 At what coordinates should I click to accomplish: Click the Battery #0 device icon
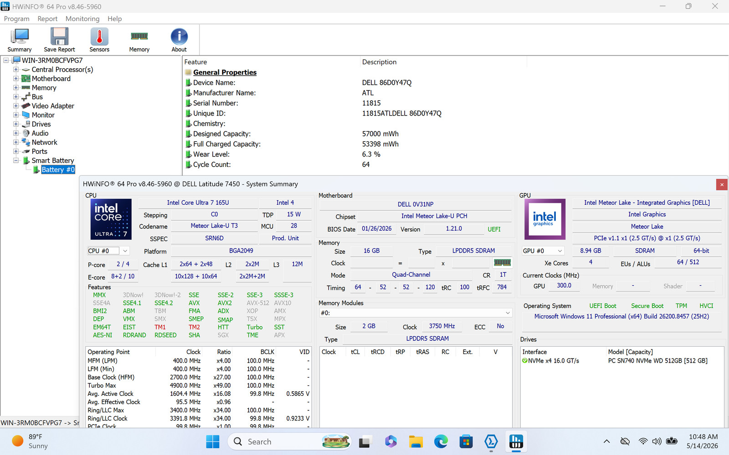click(36, 170)
